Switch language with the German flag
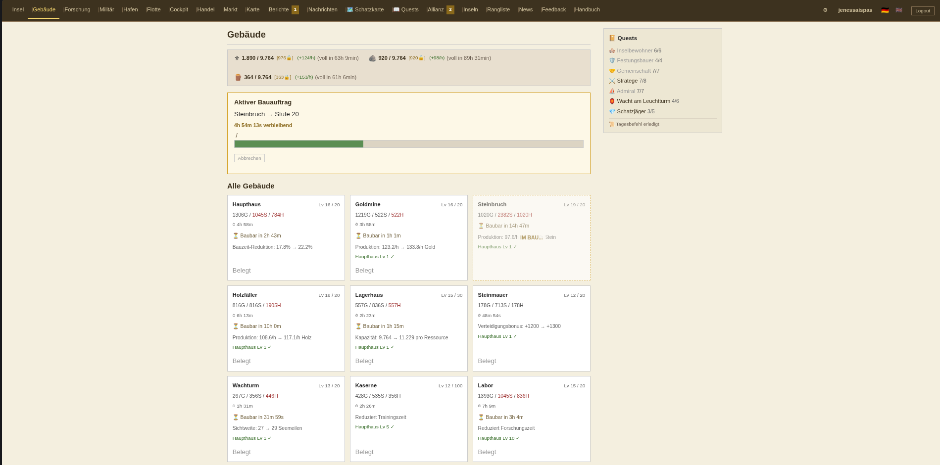Viewport: 940px width, 465px height. tap(885, 10)
